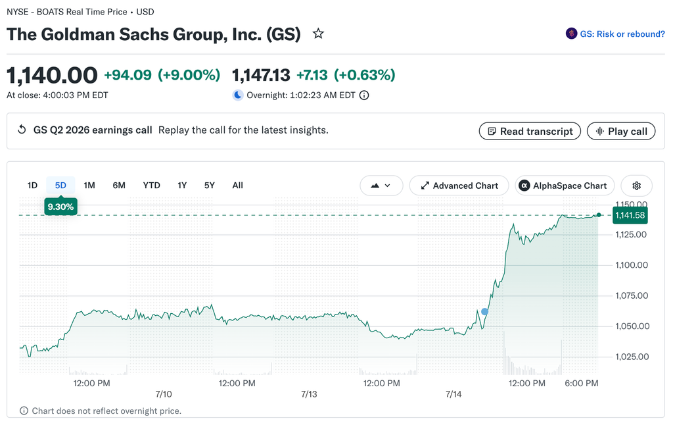Viewport: 673px width, 429px height.
Task: Select the 5Y range tab
Action: click(x=209, y=186)
